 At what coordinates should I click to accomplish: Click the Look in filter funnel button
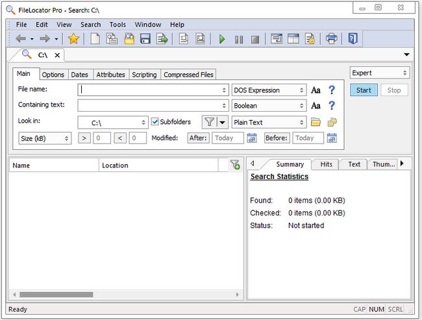[210, 122]
